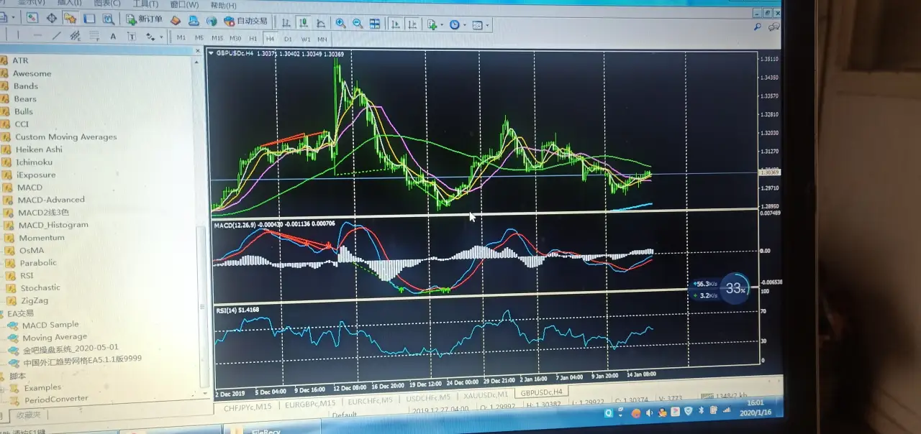Open the 图表(C) menu
Screen dimensions: 921x434
click(x=107, y=4)
